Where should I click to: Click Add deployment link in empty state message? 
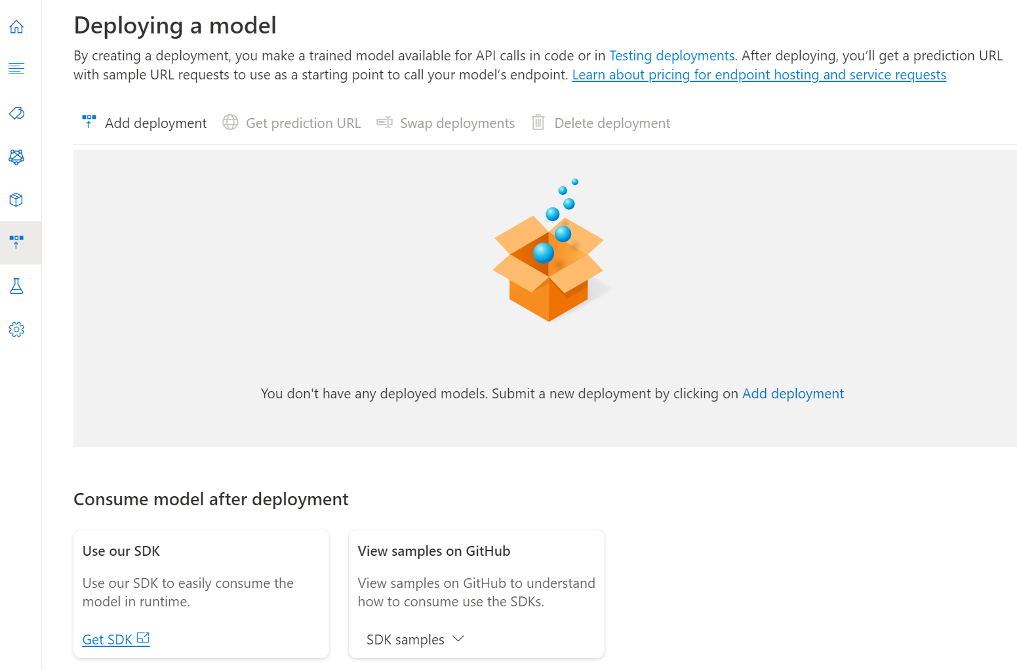pyautogui.click(x=793, y=393)
